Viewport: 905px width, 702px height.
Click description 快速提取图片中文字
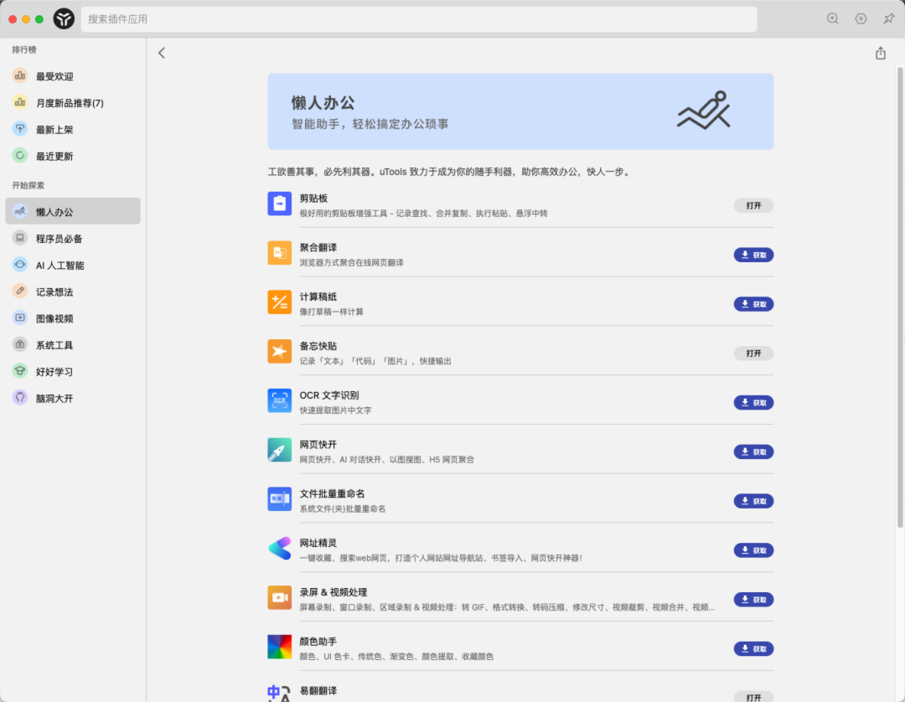[335, 410]
